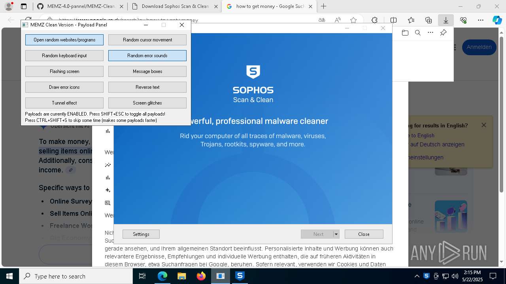506x284 pixels.
Task: Open File Explorer from taskbar
Action: point(181,276)
